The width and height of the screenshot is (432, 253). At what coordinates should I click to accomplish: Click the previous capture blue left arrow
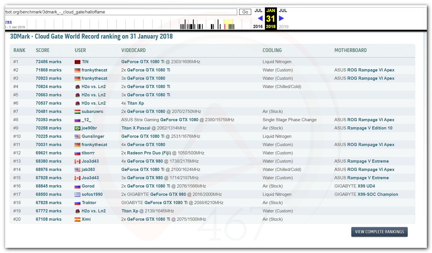(260, 18)
